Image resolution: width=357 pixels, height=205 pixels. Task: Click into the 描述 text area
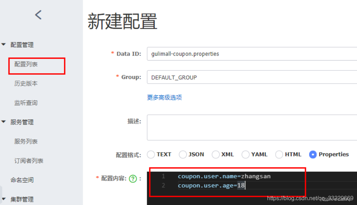(252, 127)
